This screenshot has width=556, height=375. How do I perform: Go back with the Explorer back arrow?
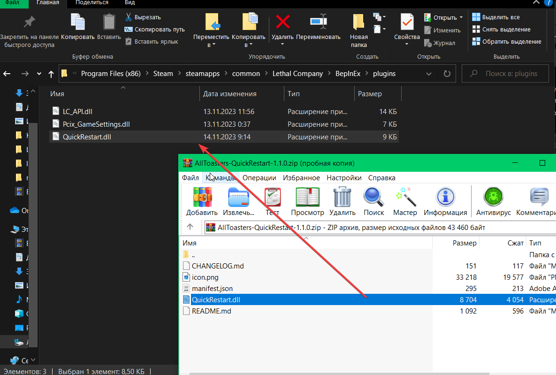tap(7, 74)
